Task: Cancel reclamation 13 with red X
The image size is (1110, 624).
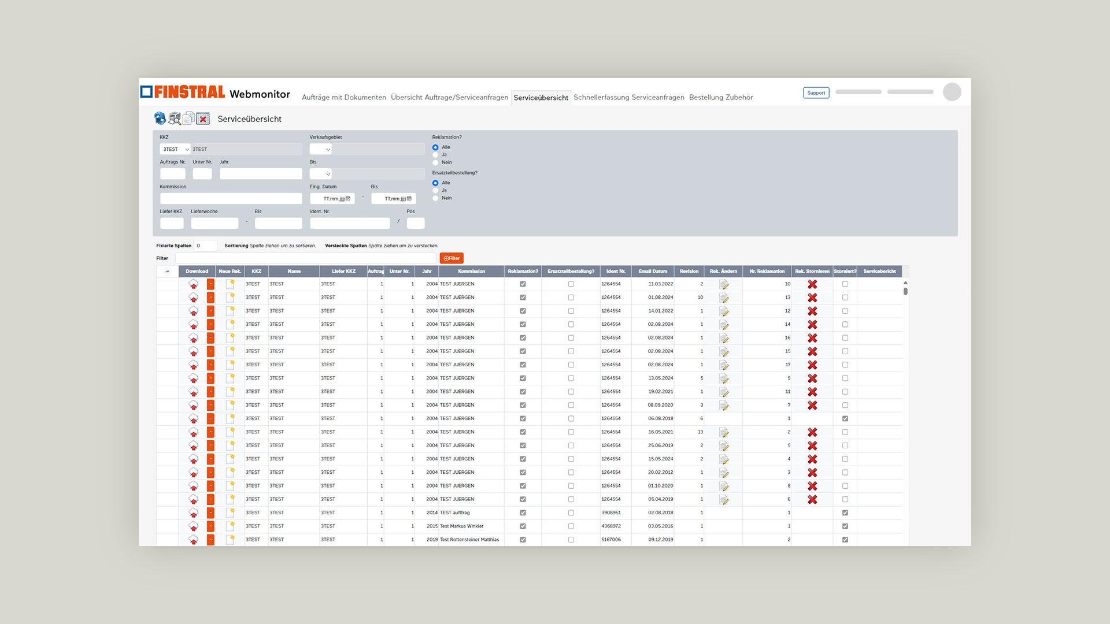Action: tap(812, 298)
